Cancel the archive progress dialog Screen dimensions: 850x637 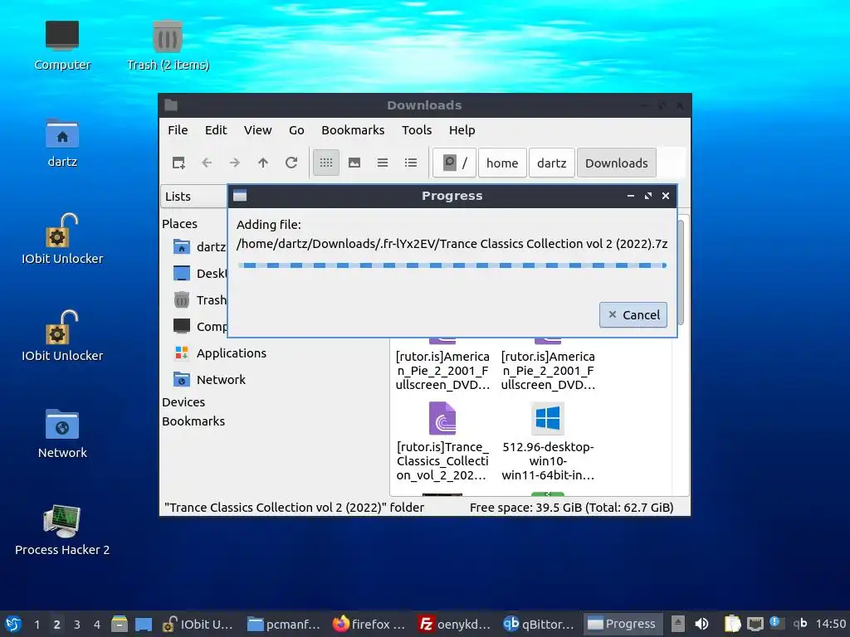point(633,314)
